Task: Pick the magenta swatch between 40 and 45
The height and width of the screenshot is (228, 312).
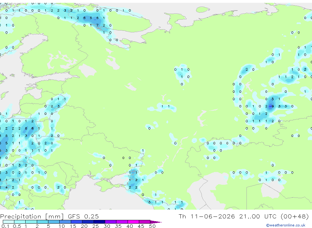Action: point(133,222)
